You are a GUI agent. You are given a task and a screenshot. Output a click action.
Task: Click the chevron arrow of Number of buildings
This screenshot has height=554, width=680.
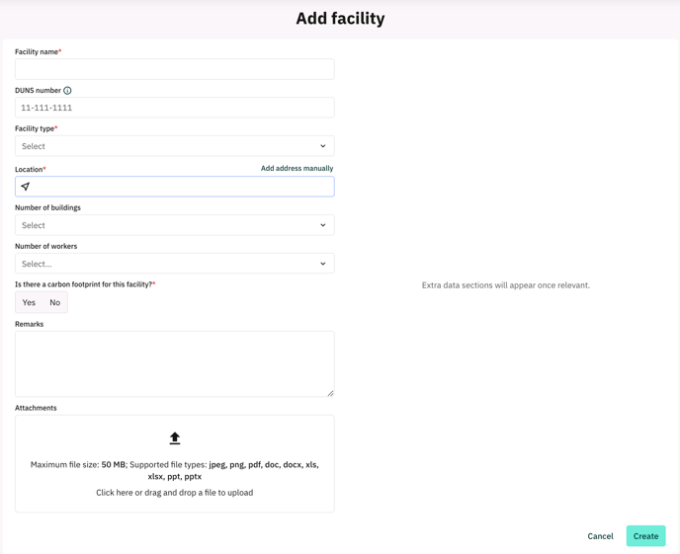[x=322, y=225]
